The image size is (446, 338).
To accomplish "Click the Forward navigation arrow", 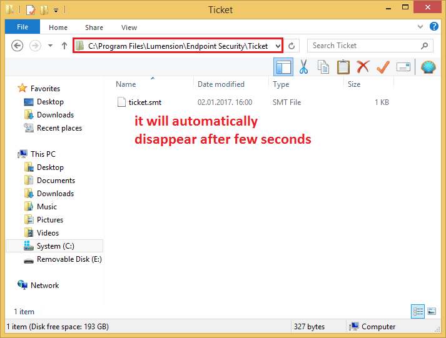I will (35, 46).
